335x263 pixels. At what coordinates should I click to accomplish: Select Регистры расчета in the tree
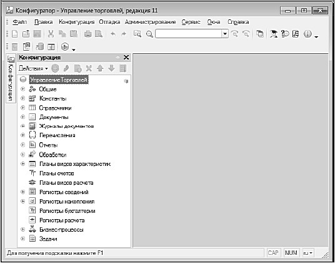point(62,220)
